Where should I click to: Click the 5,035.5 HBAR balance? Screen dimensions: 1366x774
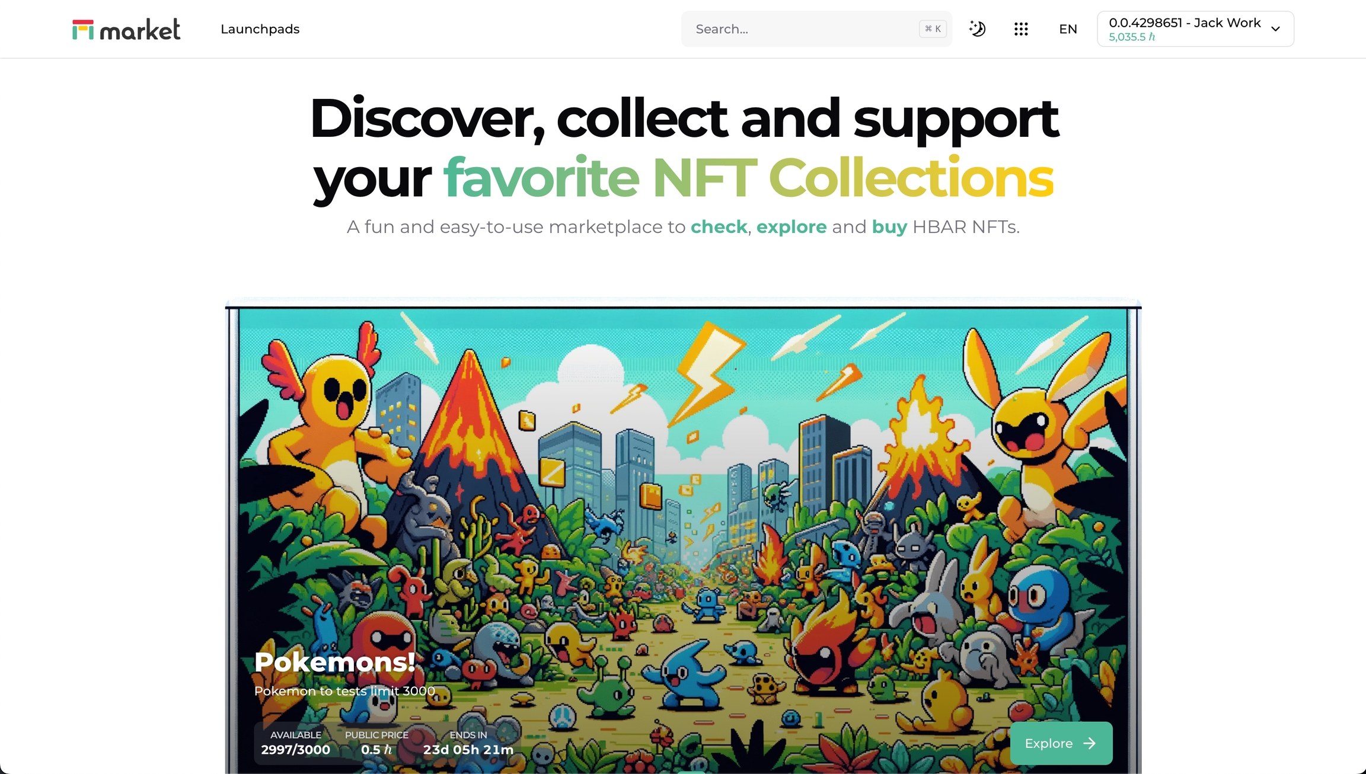[1132, 37]
